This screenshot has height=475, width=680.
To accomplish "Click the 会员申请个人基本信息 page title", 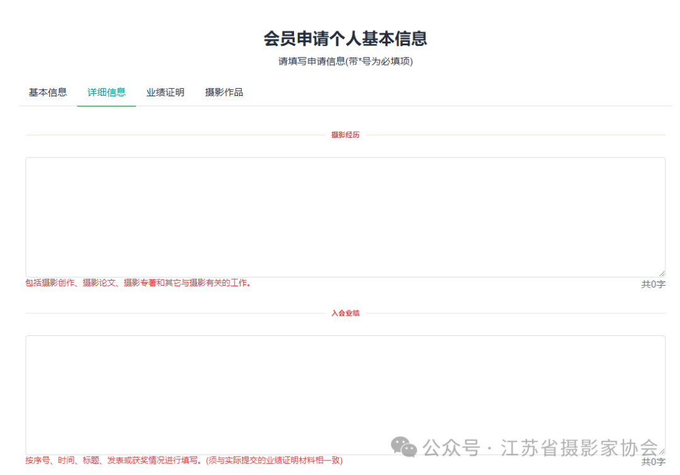I will click(x=345, y=38).
